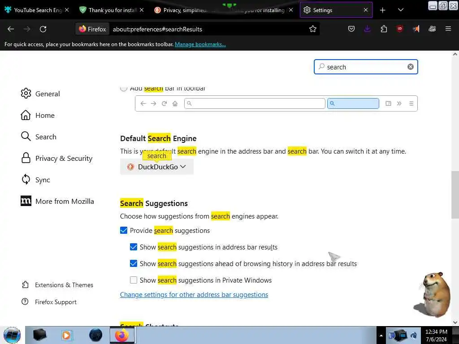This screenshot has width=459, height=344.
Task: Click the dark globe taskbar icon
Action: coord(96,335)
